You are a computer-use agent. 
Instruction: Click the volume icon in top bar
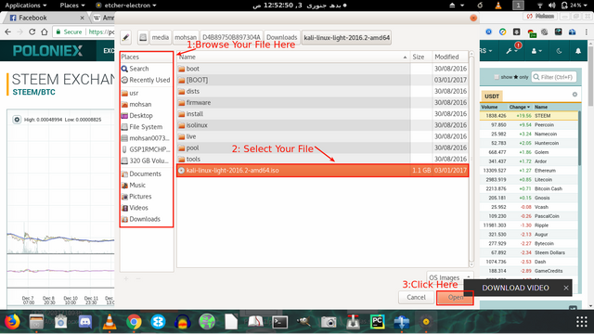(x=551, y=6)
